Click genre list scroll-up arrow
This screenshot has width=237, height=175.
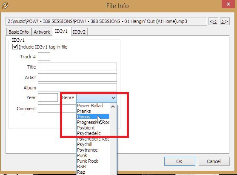tap(113, 106)
